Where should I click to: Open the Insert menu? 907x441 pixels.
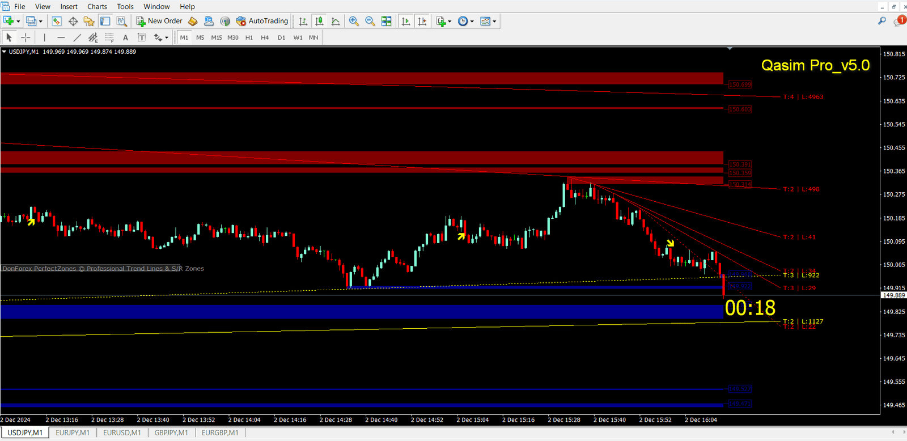69,6
